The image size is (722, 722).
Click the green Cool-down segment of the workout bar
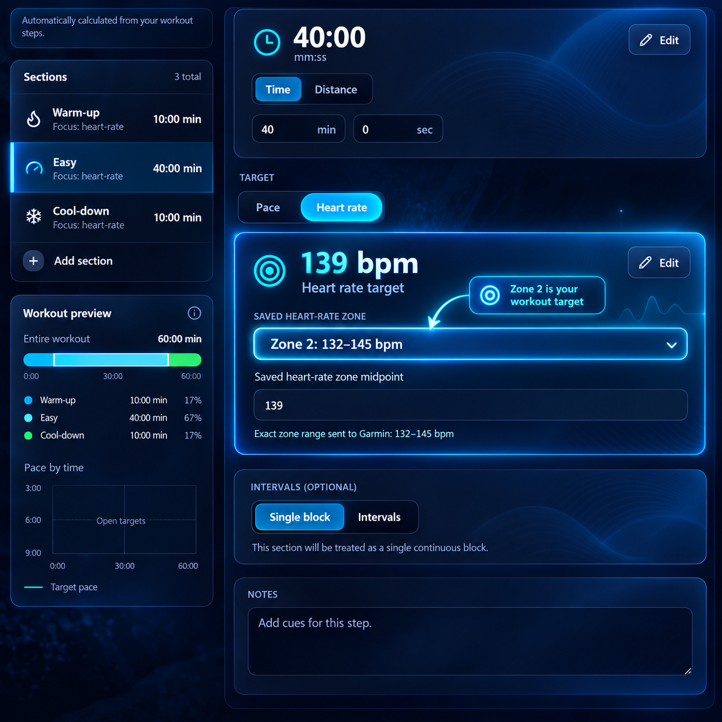(x=185, y=360)
